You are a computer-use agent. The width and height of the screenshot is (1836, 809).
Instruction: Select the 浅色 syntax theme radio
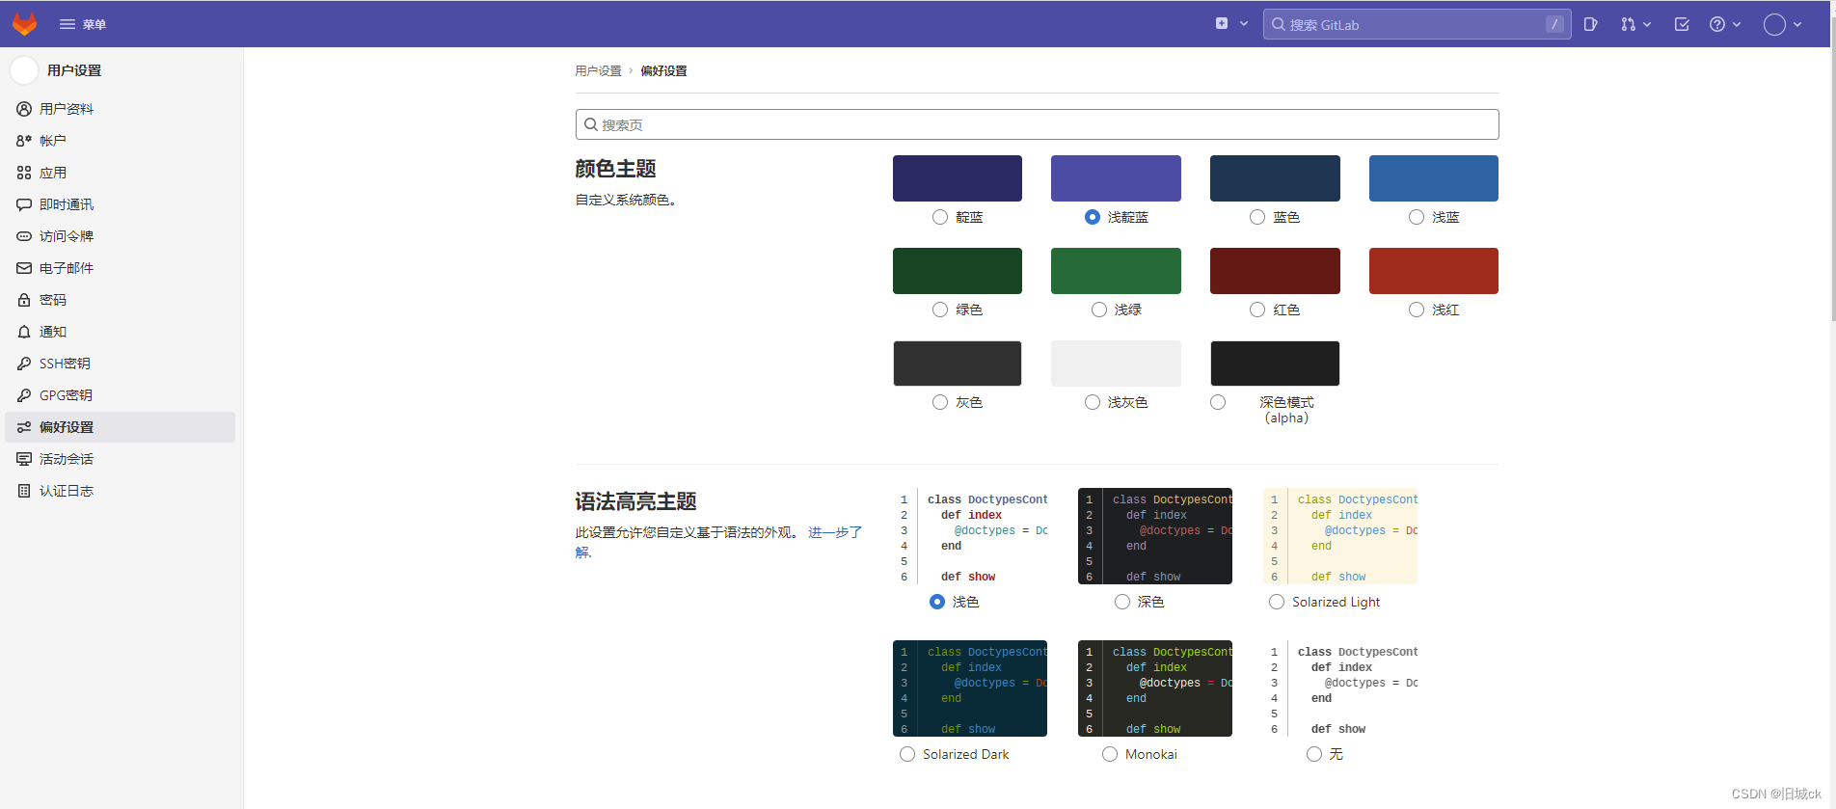tap(937, 602)
